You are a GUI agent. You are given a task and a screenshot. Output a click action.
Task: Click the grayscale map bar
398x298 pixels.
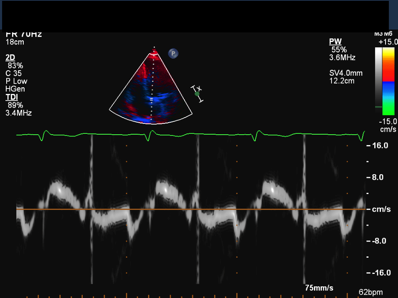[x=378, y=79]
